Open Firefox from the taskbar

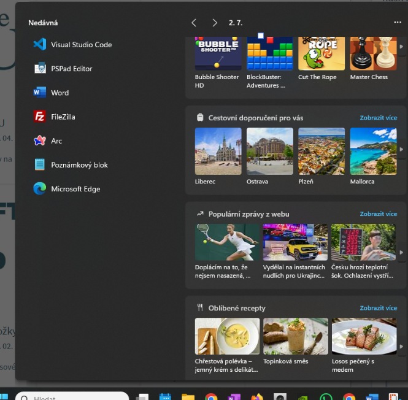[257, 397]
